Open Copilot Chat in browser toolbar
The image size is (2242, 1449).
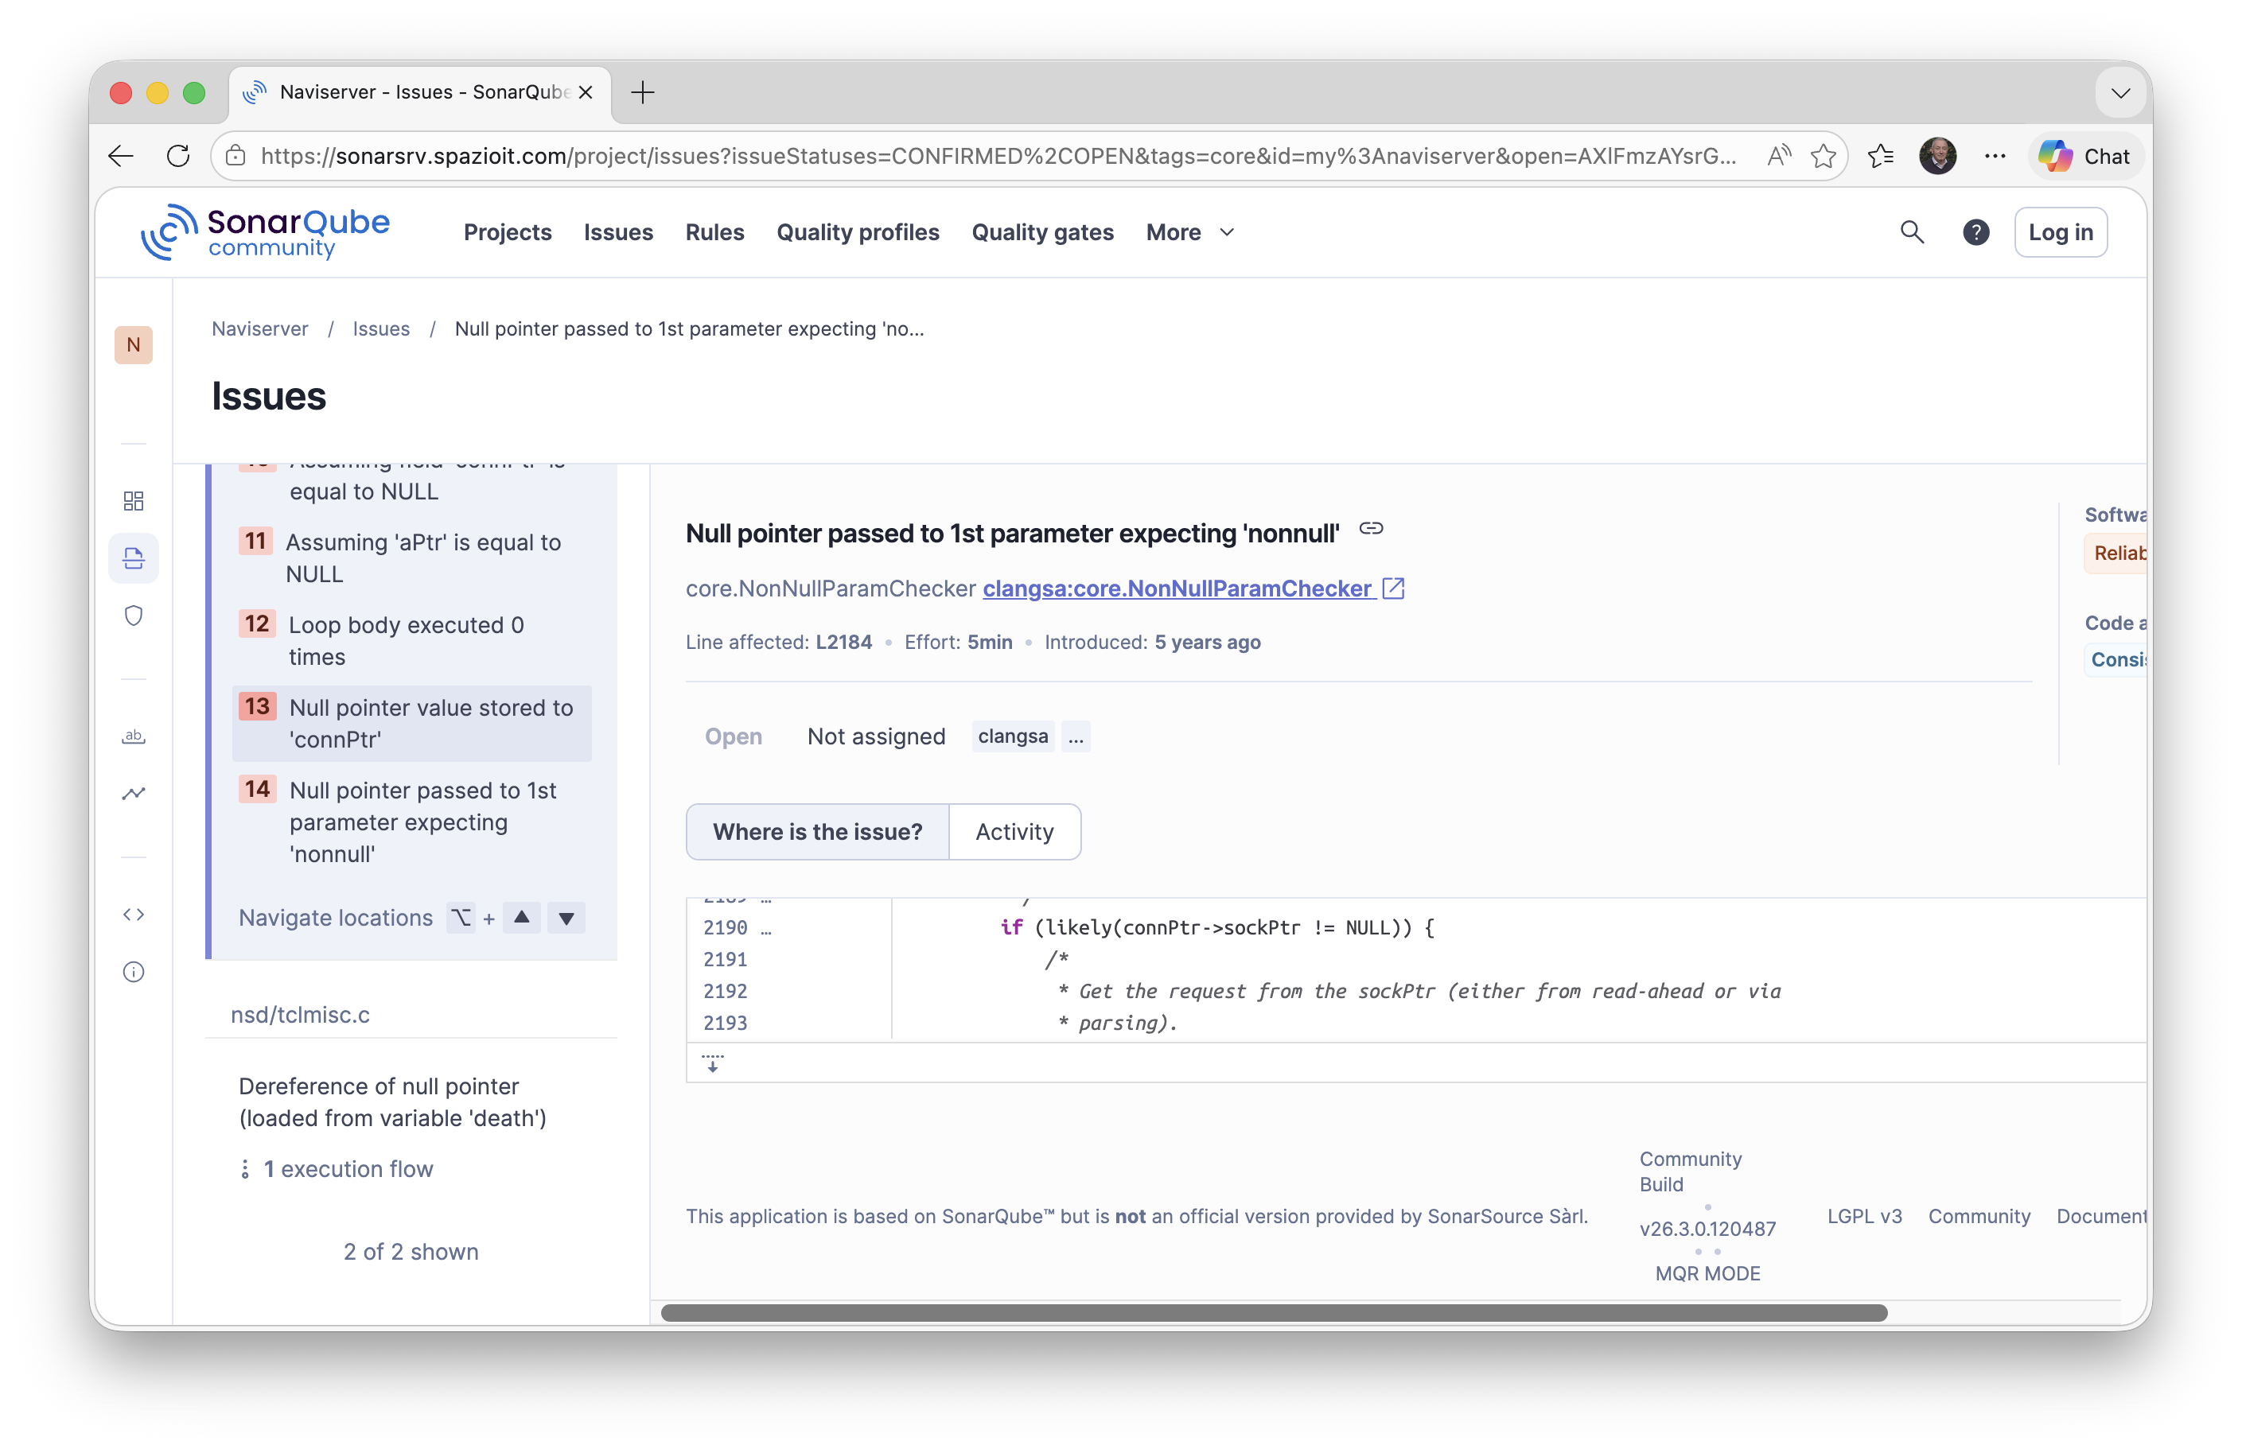coord(2084,155)
